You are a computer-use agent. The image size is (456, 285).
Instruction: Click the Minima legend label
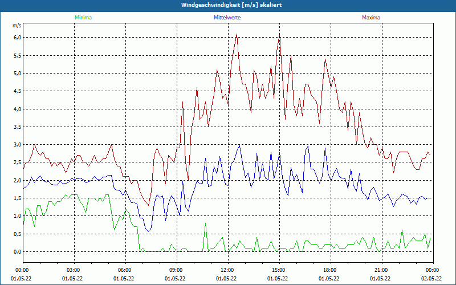coord(83,18)
